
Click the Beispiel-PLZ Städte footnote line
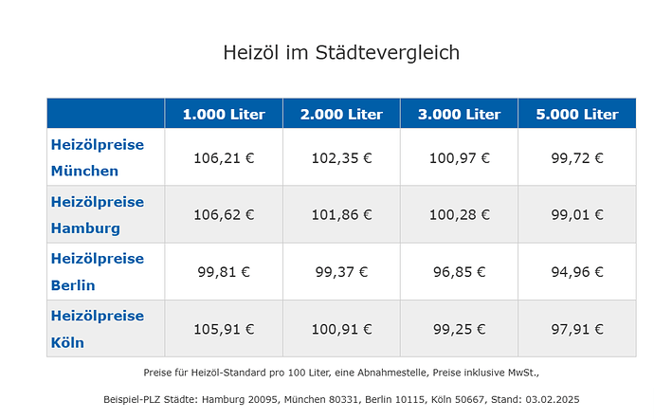341,399
